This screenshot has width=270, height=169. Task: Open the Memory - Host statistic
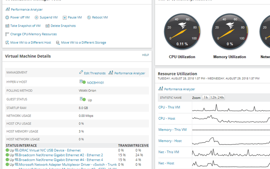[x=170, y=141]
